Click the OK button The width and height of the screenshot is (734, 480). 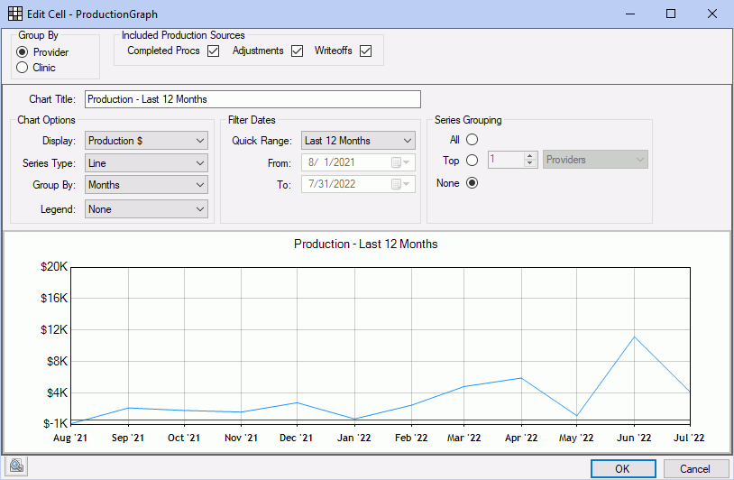(623, 468)
